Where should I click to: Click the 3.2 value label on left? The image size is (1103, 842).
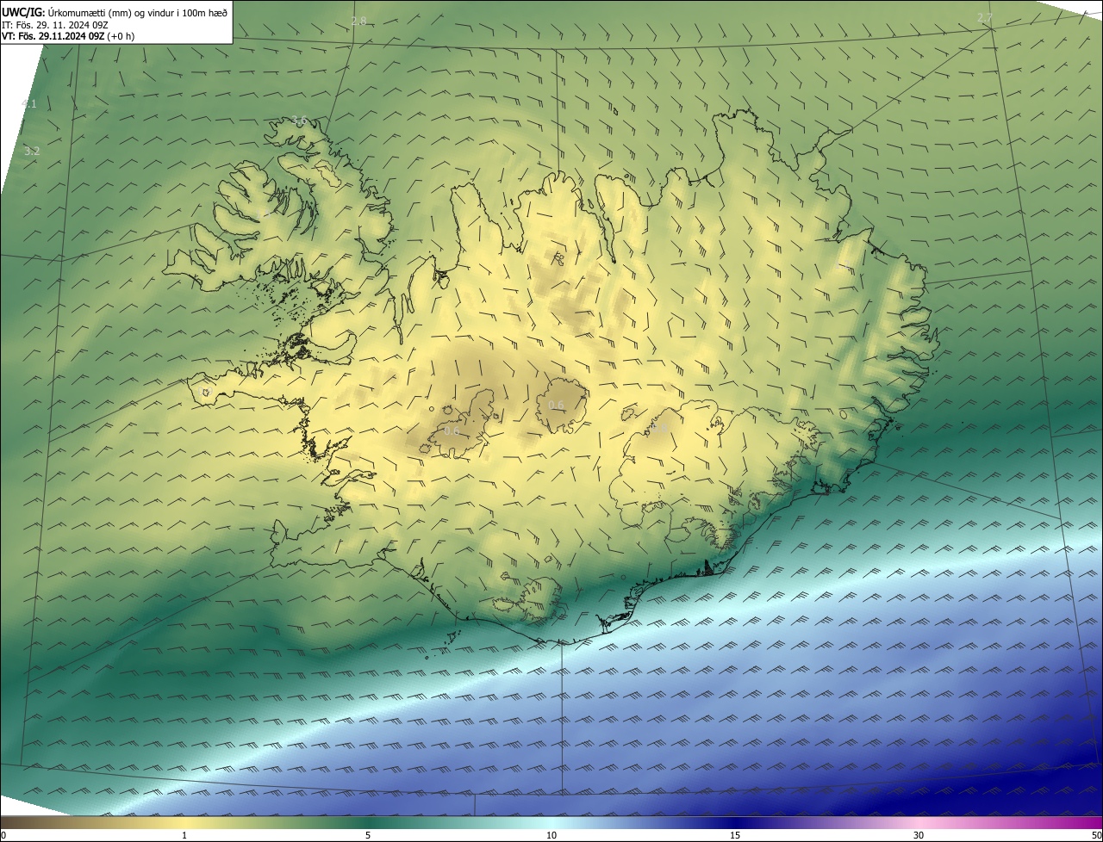click(x=32, y=151)
